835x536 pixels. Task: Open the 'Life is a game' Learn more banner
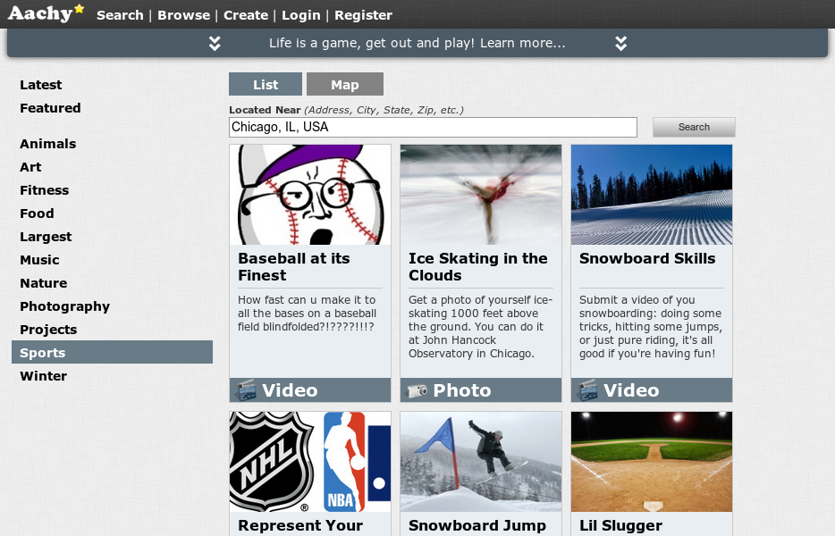pyautogui.click(x=417, y=43)
